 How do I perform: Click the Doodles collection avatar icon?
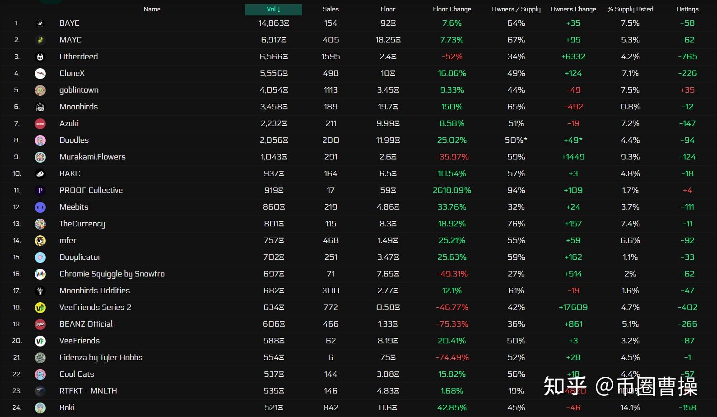(40, 141)
